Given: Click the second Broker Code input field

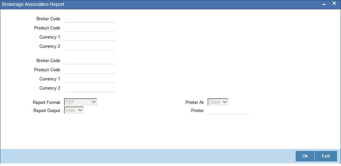Looking at the screenshot, I should pyautogui.click(x=89, y=60).
